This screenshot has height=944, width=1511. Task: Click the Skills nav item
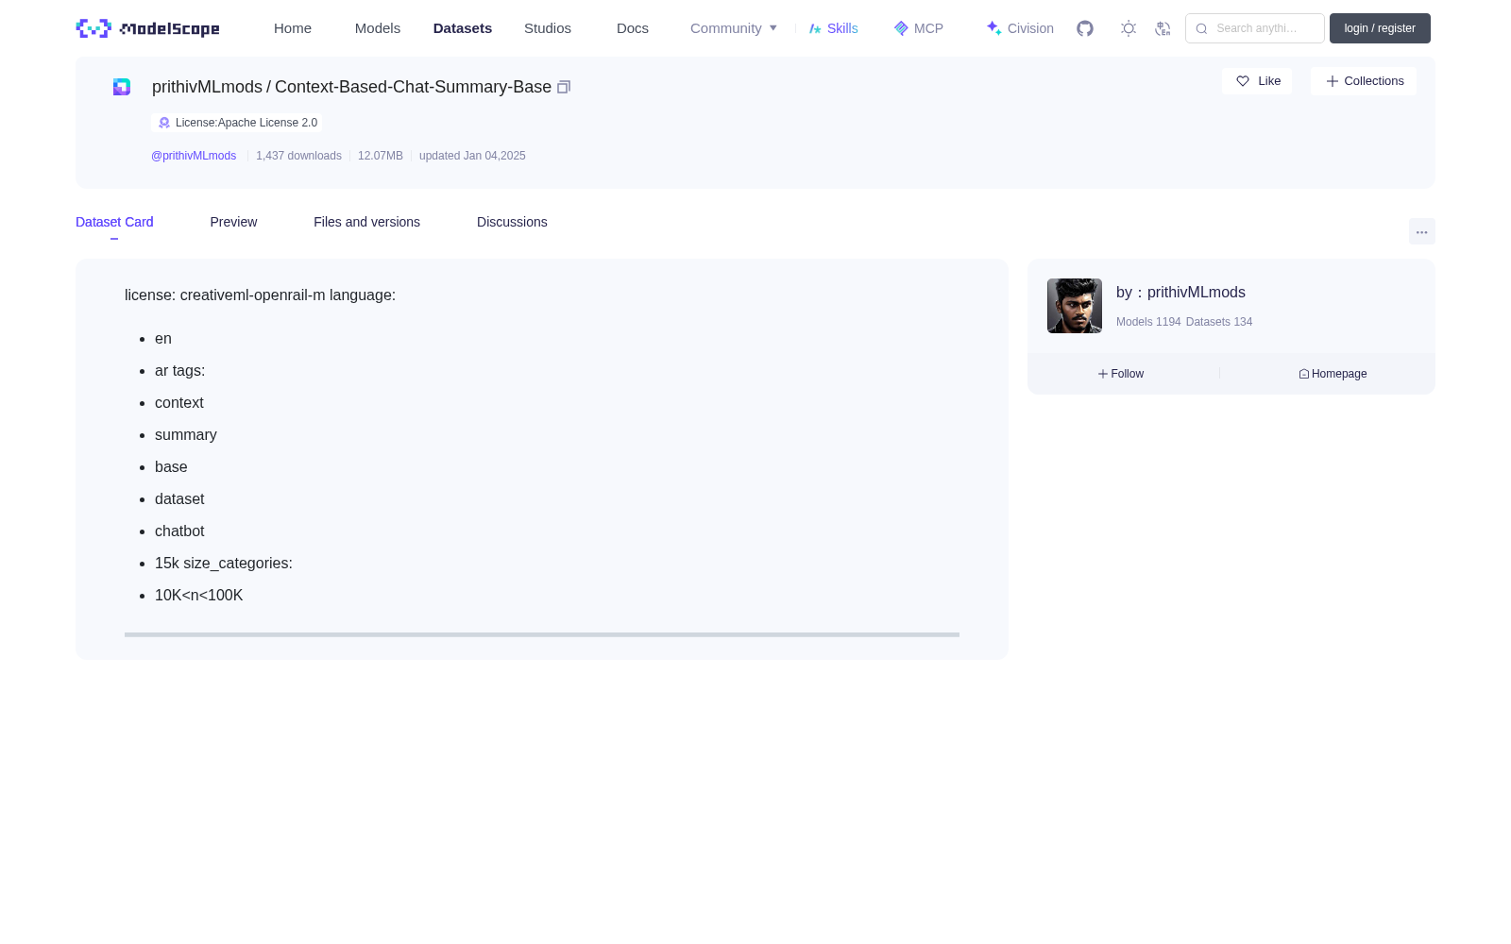click(834, 28)
